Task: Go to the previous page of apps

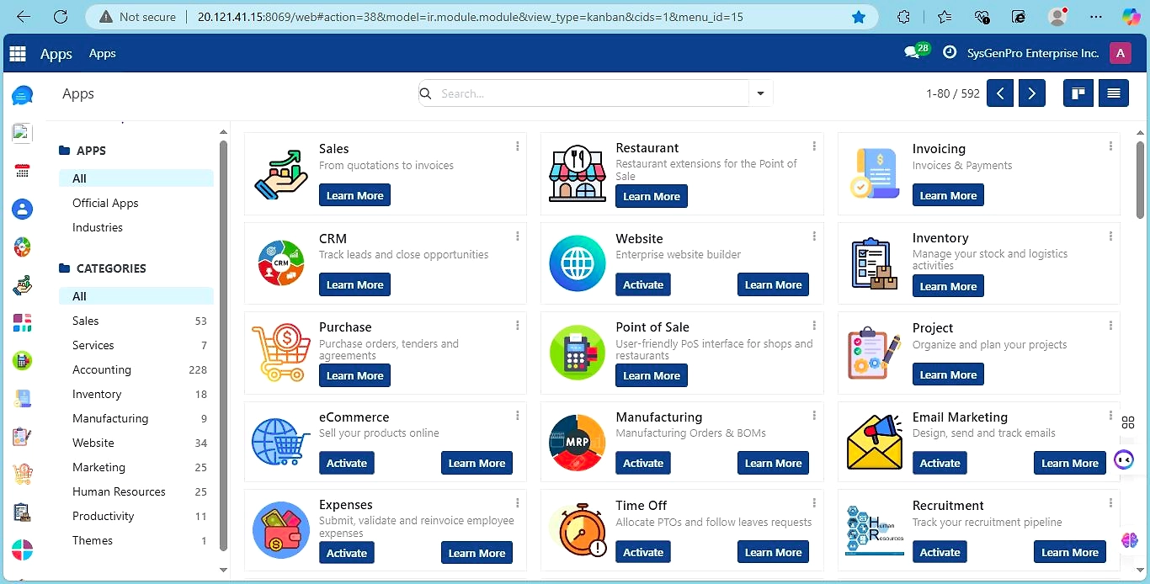Action: tap(1000, 93)
